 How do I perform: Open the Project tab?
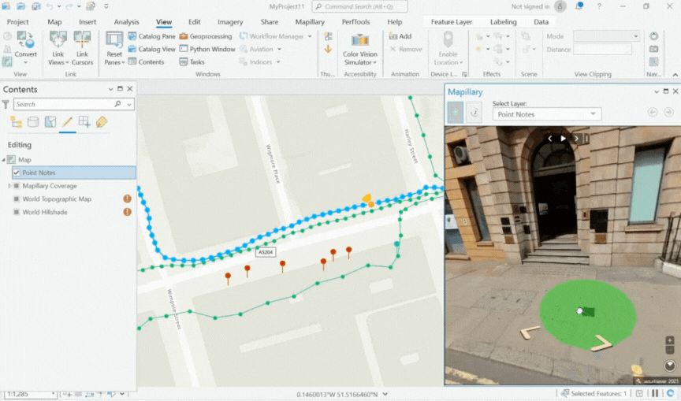coord(17,22)
